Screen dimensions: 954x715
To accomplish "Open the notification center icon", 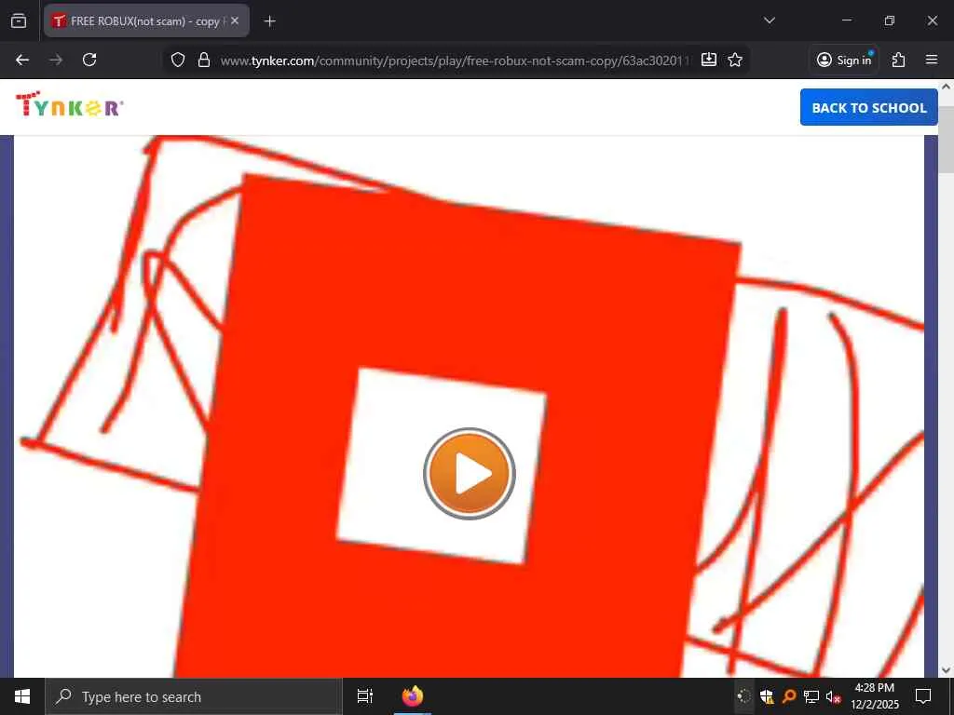I will click(923, 696).
